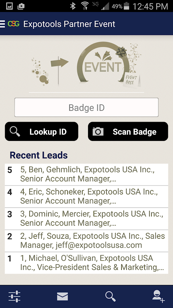This screenshot has height=308, width=173.
Task: Tap the add person icon
Action: coord(158,296)
